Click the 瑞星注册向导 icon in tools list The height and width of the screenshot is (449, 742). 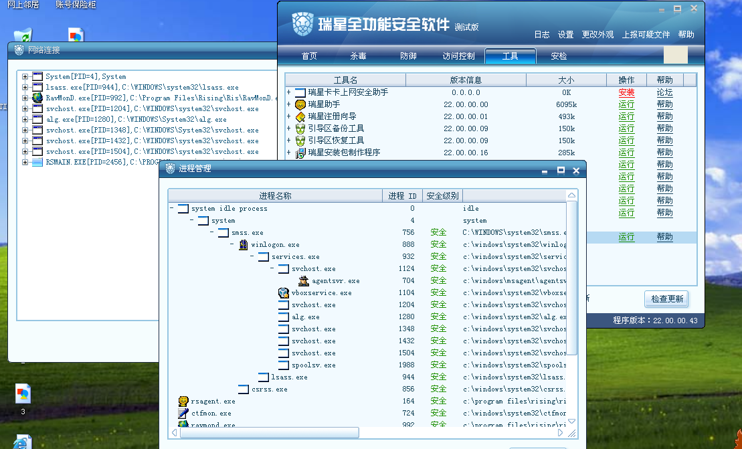300,116
